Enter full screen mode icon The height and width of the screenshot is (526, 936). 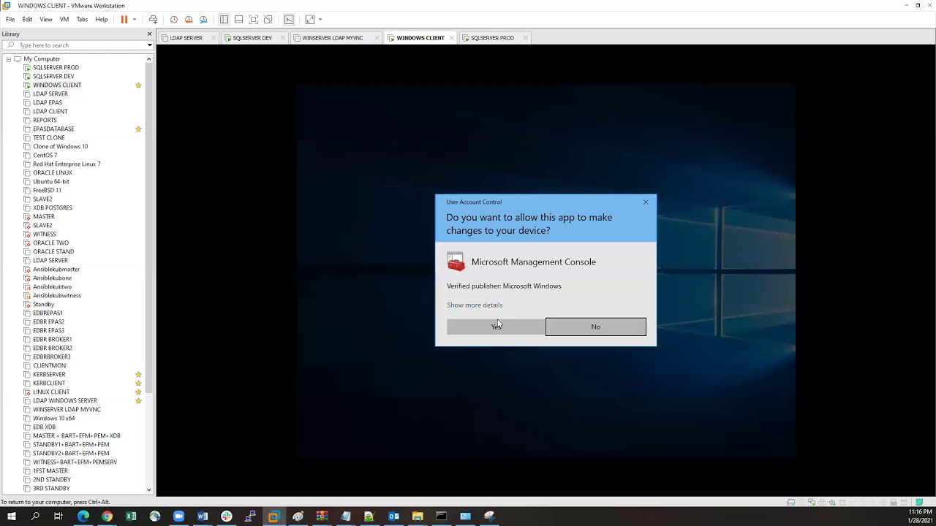pyautogui.click(x=253, y=19)
